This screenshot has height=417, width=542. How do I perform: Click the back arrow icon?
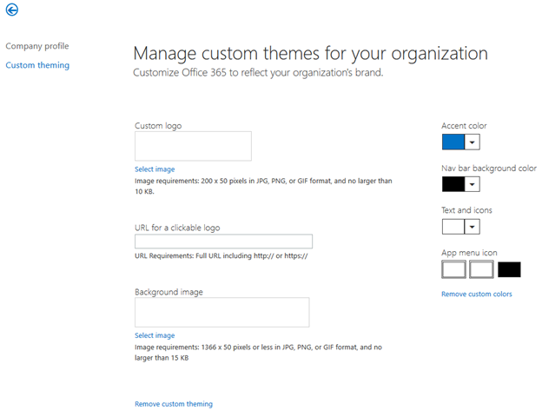point(12,10)
